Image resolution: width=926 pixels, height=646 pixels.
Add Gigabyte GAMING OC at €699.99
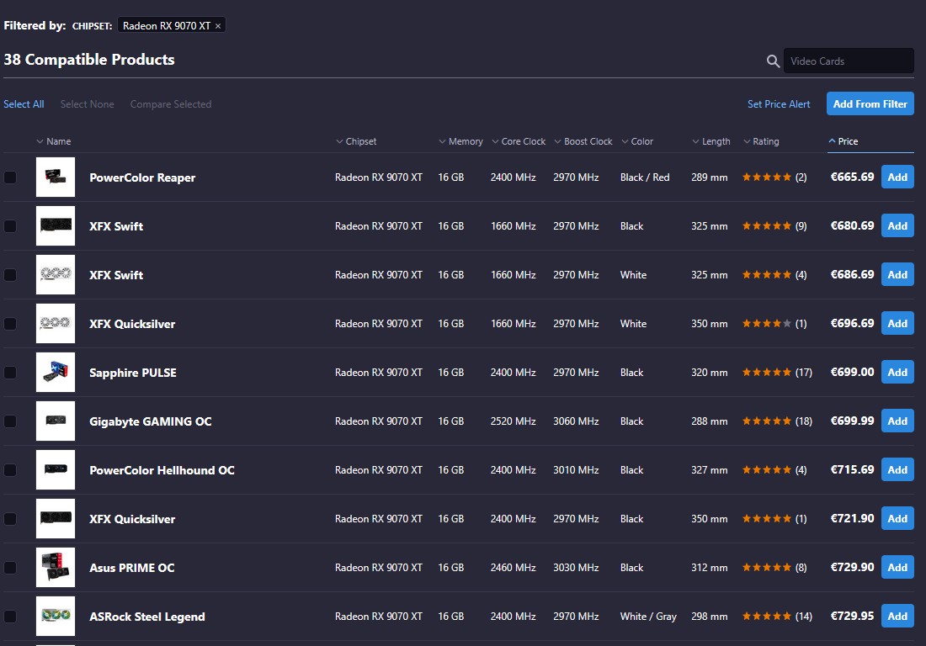point(897,421)
